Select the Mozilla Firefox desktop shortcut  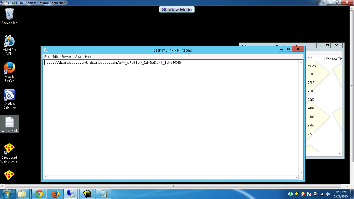click(10, 72)
